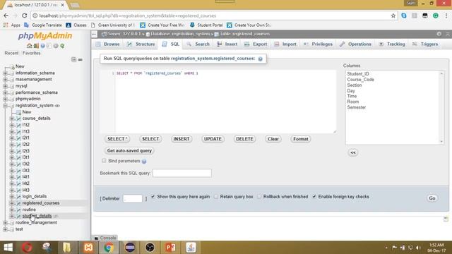Run the query with Go button
Screen dimensions: 452x254
pyautogui.click(x=432, y=198)
